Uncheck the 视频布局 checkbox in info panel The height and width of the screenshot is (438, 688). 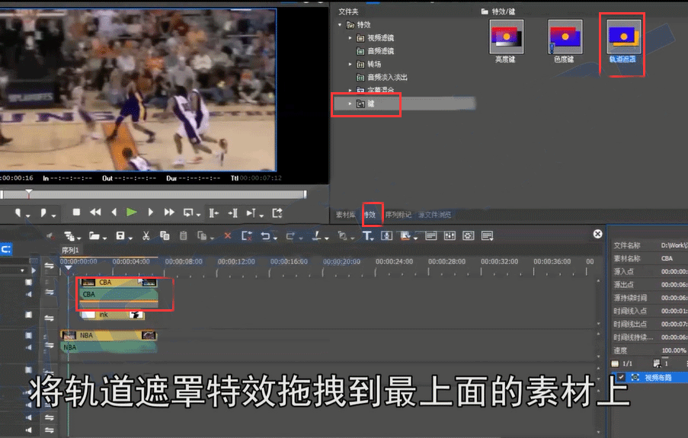pyautogui.click(x=621, y=377)
